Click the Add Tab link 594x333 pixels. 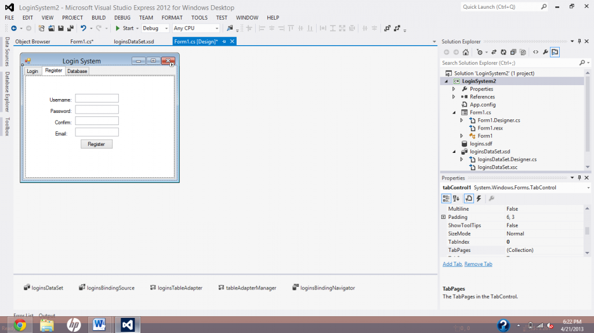[x=452, y=264]
